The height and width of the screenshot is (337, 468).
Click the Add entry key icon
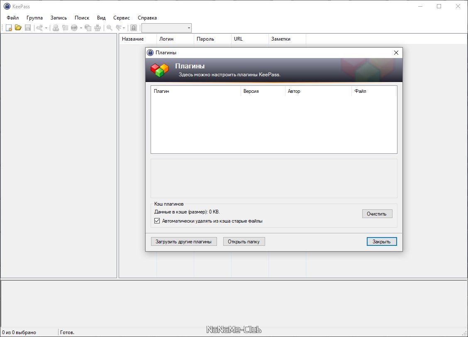39,28
